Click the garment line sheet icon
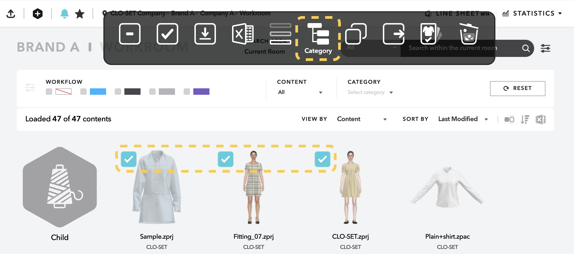 (431, 34)
